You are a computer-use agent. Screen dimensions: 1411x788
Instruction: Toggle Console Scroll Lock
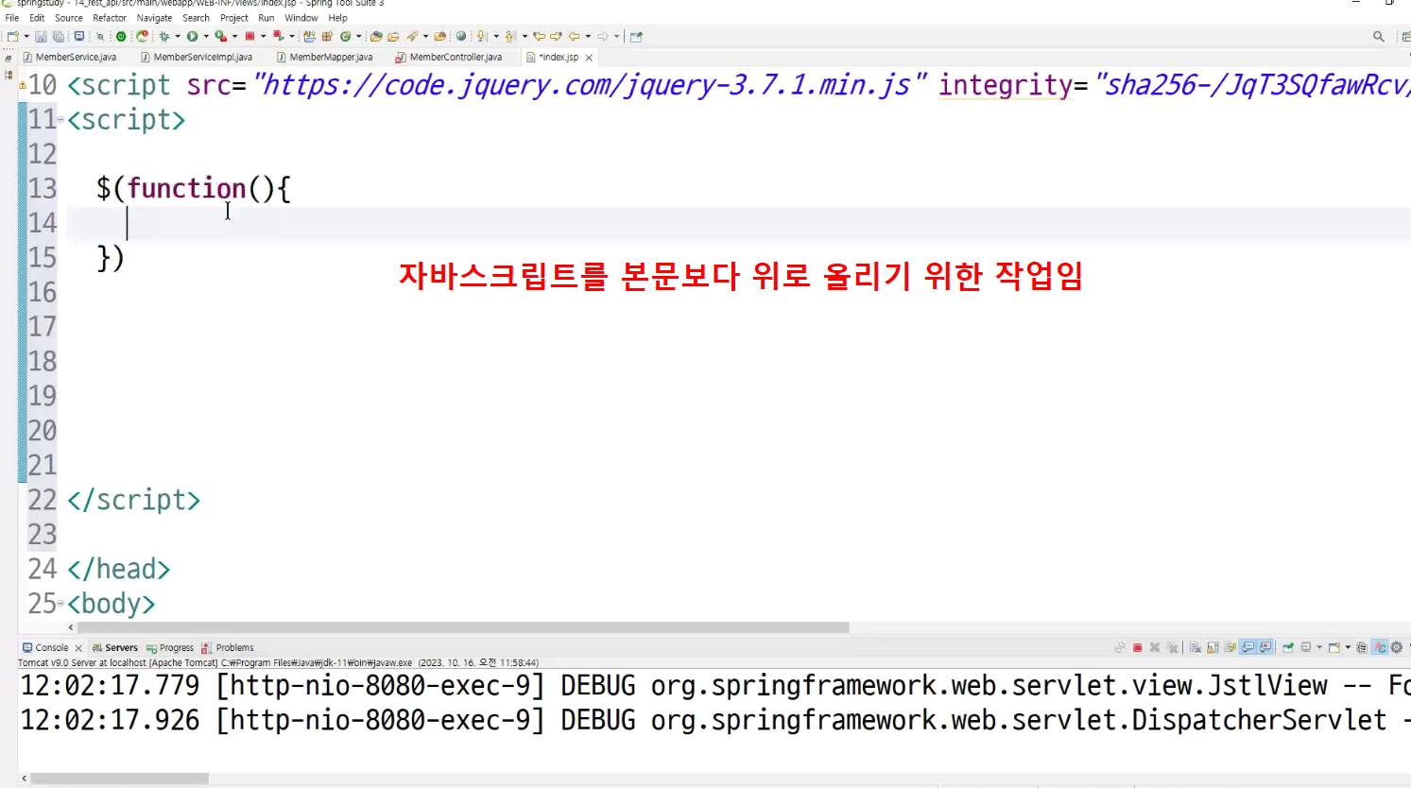[x=1213, y=647]
